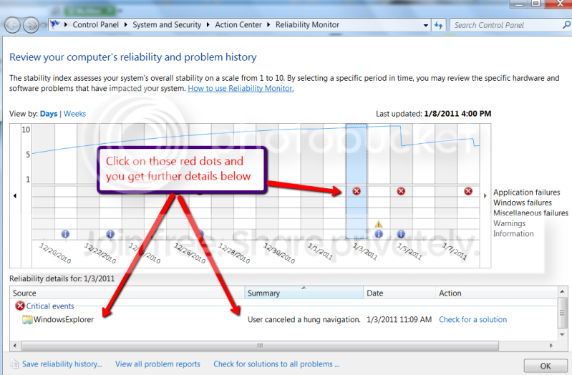Select the 12/20/2010 date column label

pos(55,253)
